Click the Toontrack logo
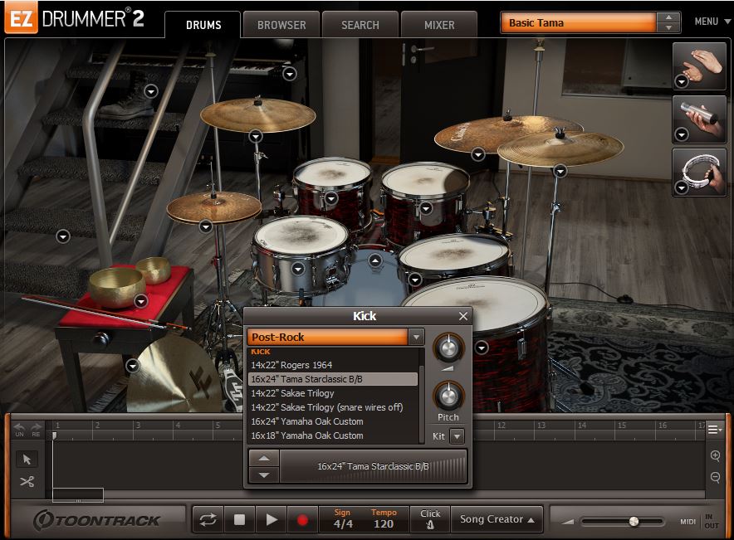The width and height of the screenshot is (734, 540). pyautogui.click(x=96, y=520)
